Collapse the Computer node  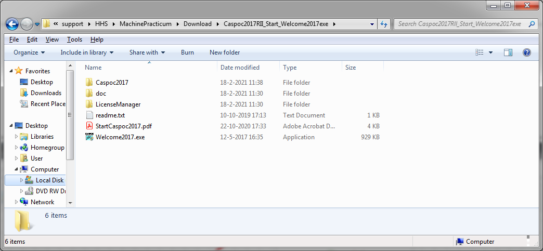pyautogui.click(x=16, y=169)
